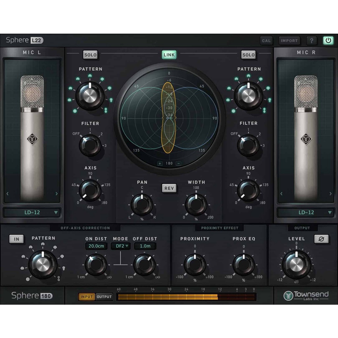Enable SOLO for Mic L
338x338 pixels.
point(90,55)
